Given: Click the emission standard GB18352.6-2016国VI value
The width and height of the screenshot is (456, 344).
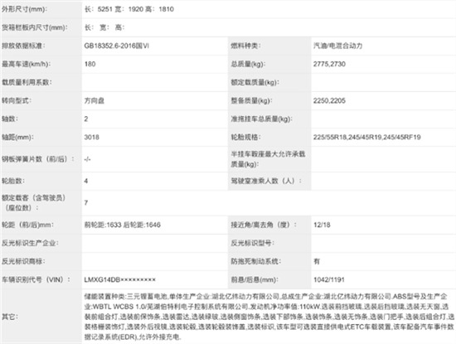Looking at the screenshot, I should point(117,46).
